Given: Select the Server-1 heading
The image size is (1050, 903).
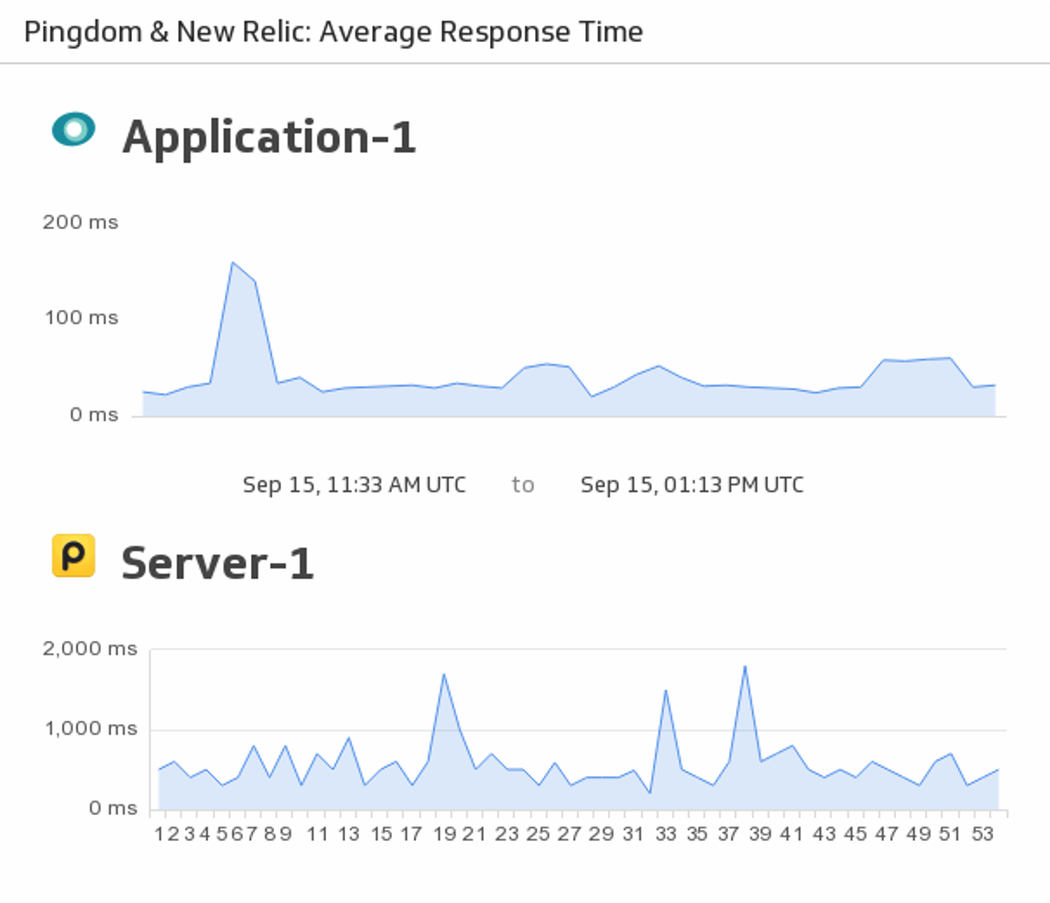Looking at the screenshot, I should tap(217, 564).
